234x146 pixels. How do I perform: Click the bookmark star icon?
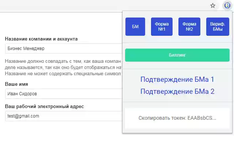tap(213, 6)
